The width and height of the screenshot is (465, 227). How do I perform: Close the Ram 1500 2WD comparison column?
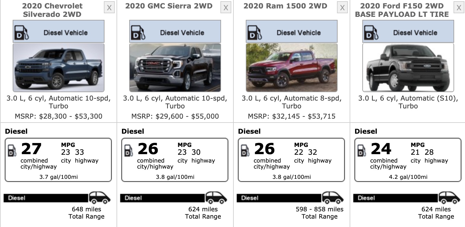point(342,8)
